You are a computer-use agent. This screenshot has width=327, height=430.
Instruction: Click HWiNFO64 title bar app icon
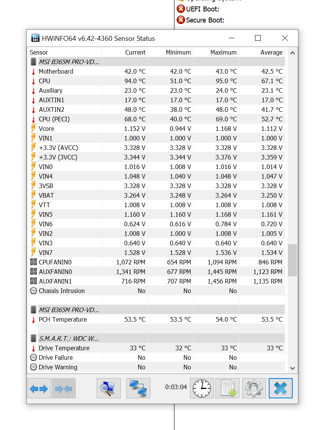[x=35, y=38]
